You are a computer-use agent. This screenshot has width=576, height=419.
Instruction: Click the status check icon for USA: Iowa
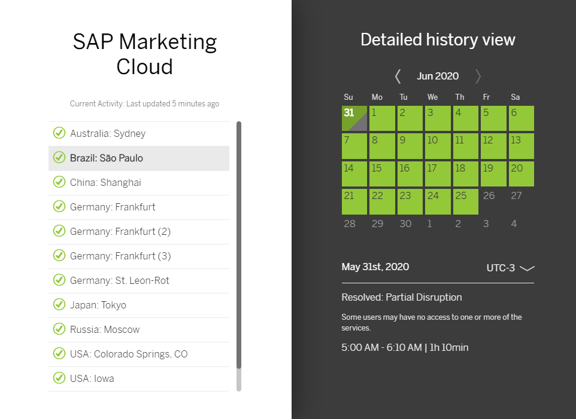59,378
